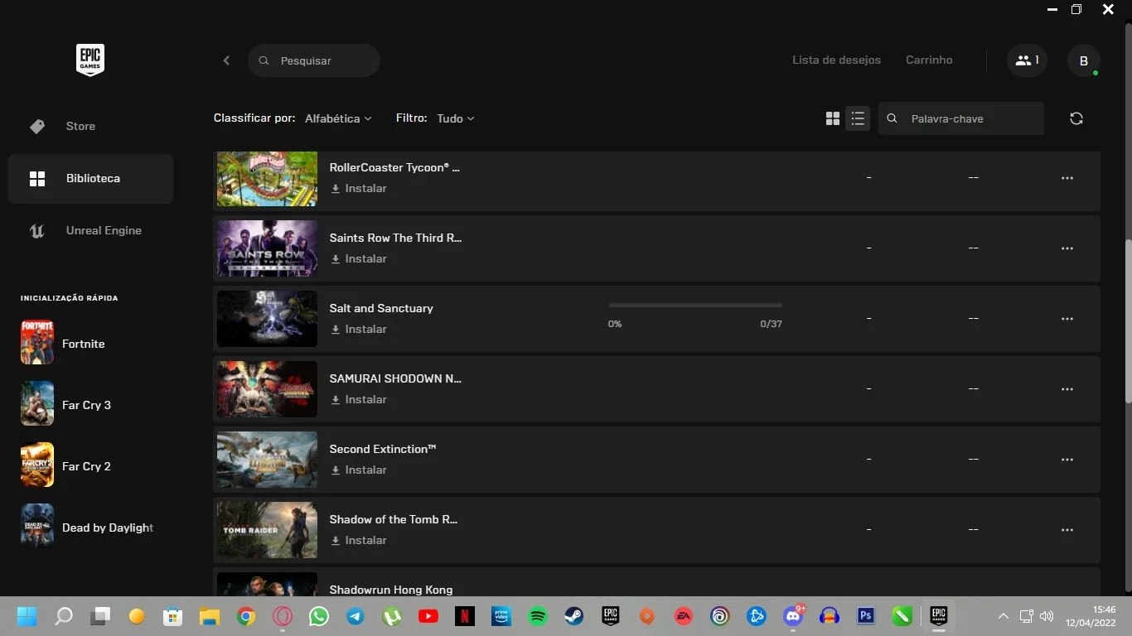The image size is (1132, 636).
Task: Open Netflix from taskbar
Action: coord(465,616)
